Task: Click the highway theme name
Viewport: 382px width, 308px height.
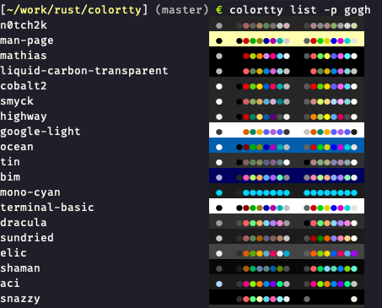Action: [24, 116]
